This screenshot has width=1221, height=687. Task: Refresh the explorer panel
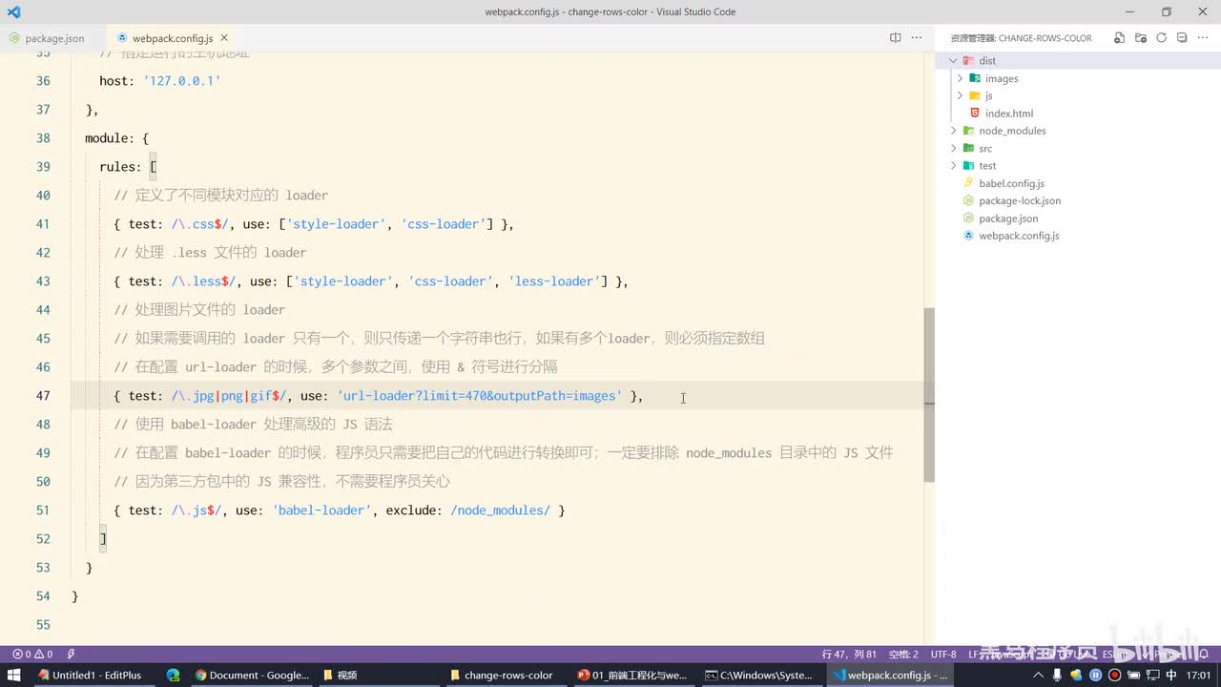(x=1161, y=38)
